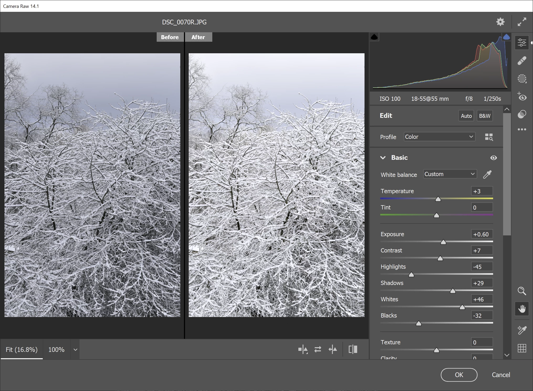This screenshot has width=533, height=391.
Task: Open the Profile Color dropdown
Action: tap(439, 137)
